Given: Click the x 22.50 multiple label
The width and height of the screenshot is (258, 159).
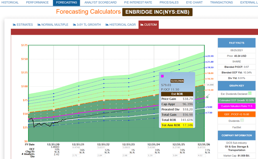Looking at the screenshot, I should click(209, 56).
